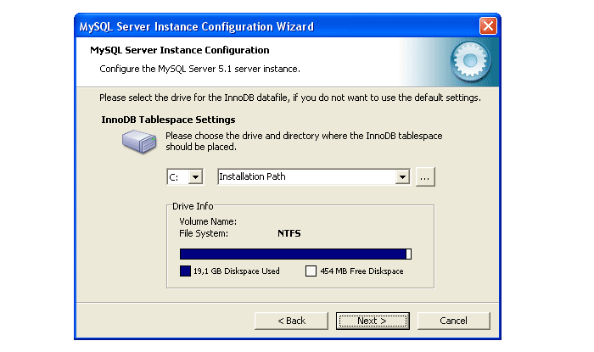
Task: Click the white free-space end of the disk bar
Action: [409, 254]
